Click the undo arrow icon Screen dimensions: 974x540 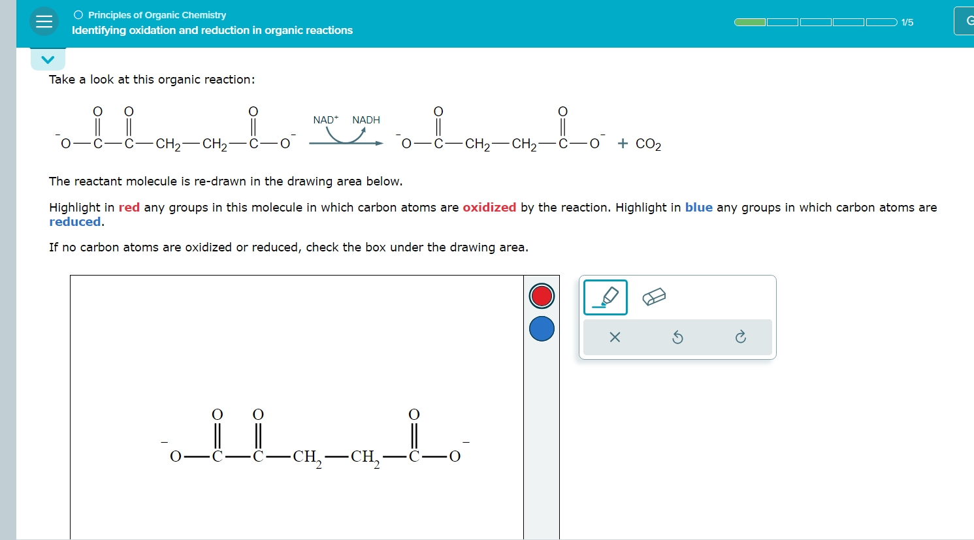677,338
